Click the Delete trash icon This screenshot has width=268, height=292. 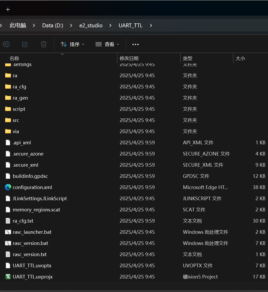[x=44, y=44]
